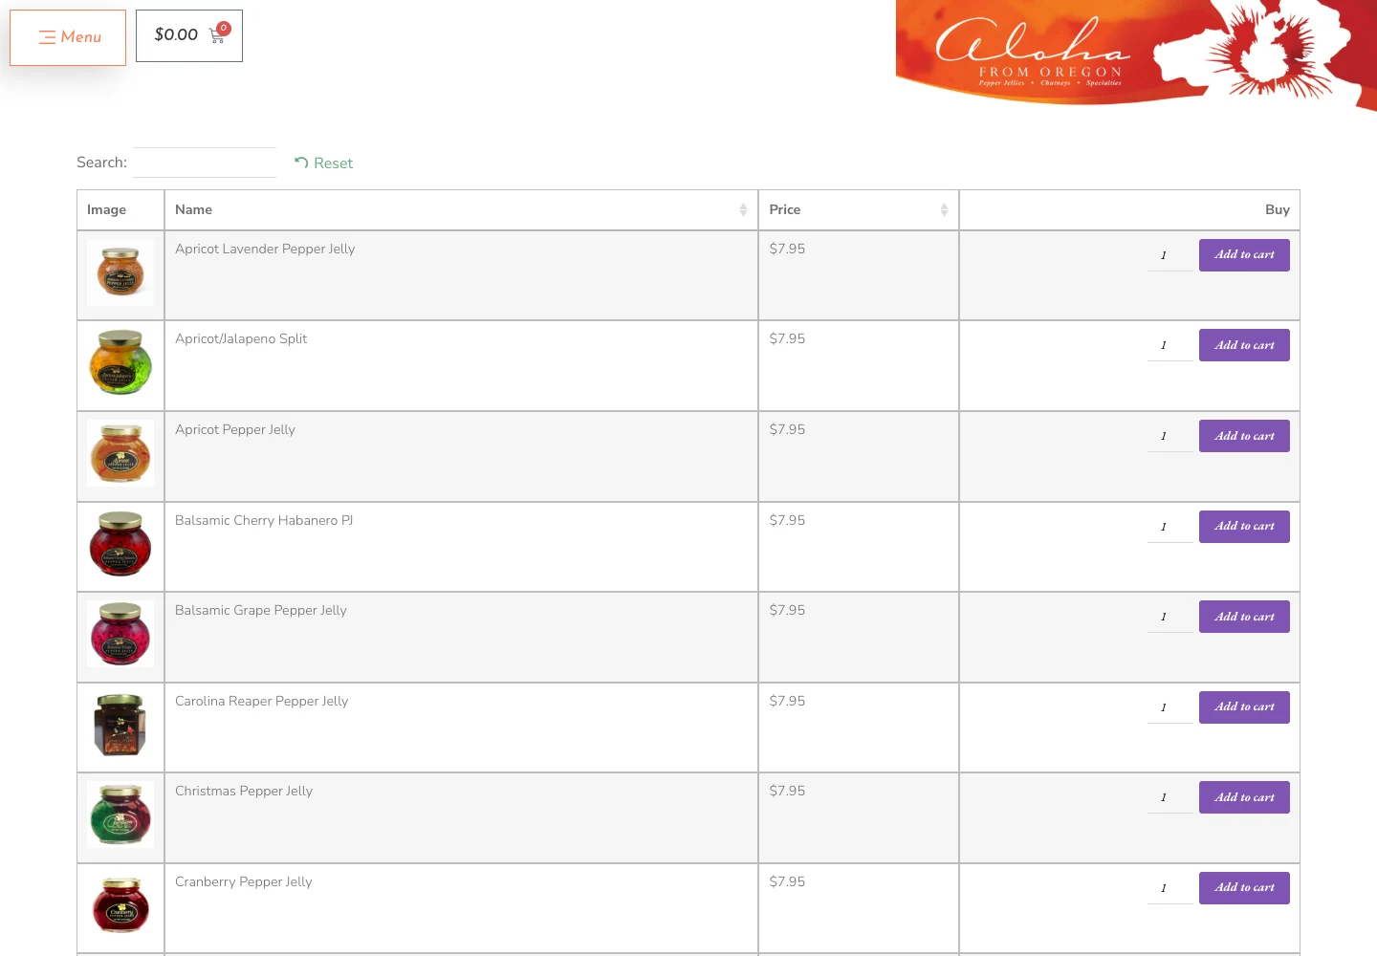This screenshot has width=1377, height=956.
Task: Select quantity field for Apricot/Jalapeno Split
Action: 1170,345
